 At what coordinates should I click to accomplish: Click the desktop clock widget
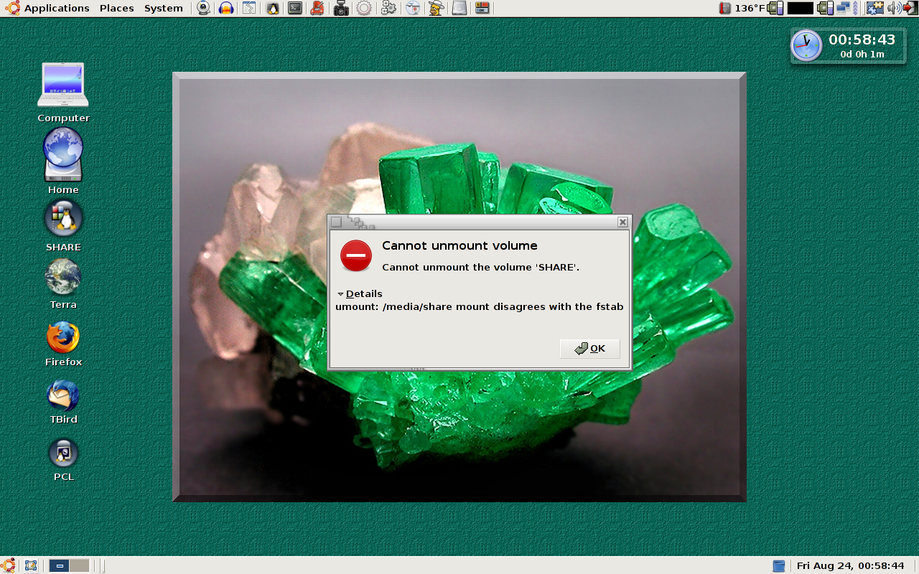tap(848, 46)
